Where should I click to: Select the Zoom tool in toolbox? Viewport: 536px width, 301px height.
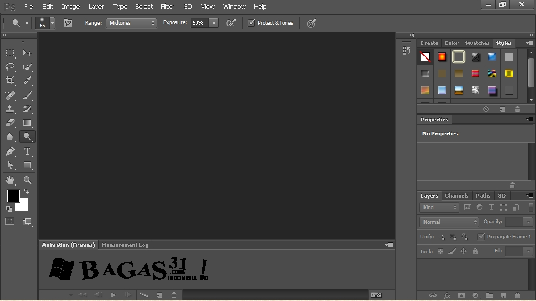coord(27,180)
